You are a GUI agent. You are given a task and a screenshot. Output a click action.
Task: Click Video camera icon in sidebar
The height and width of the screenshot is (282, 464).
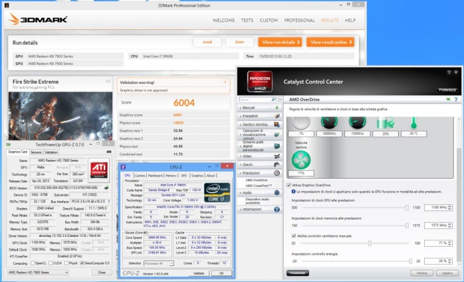[277, 156]
